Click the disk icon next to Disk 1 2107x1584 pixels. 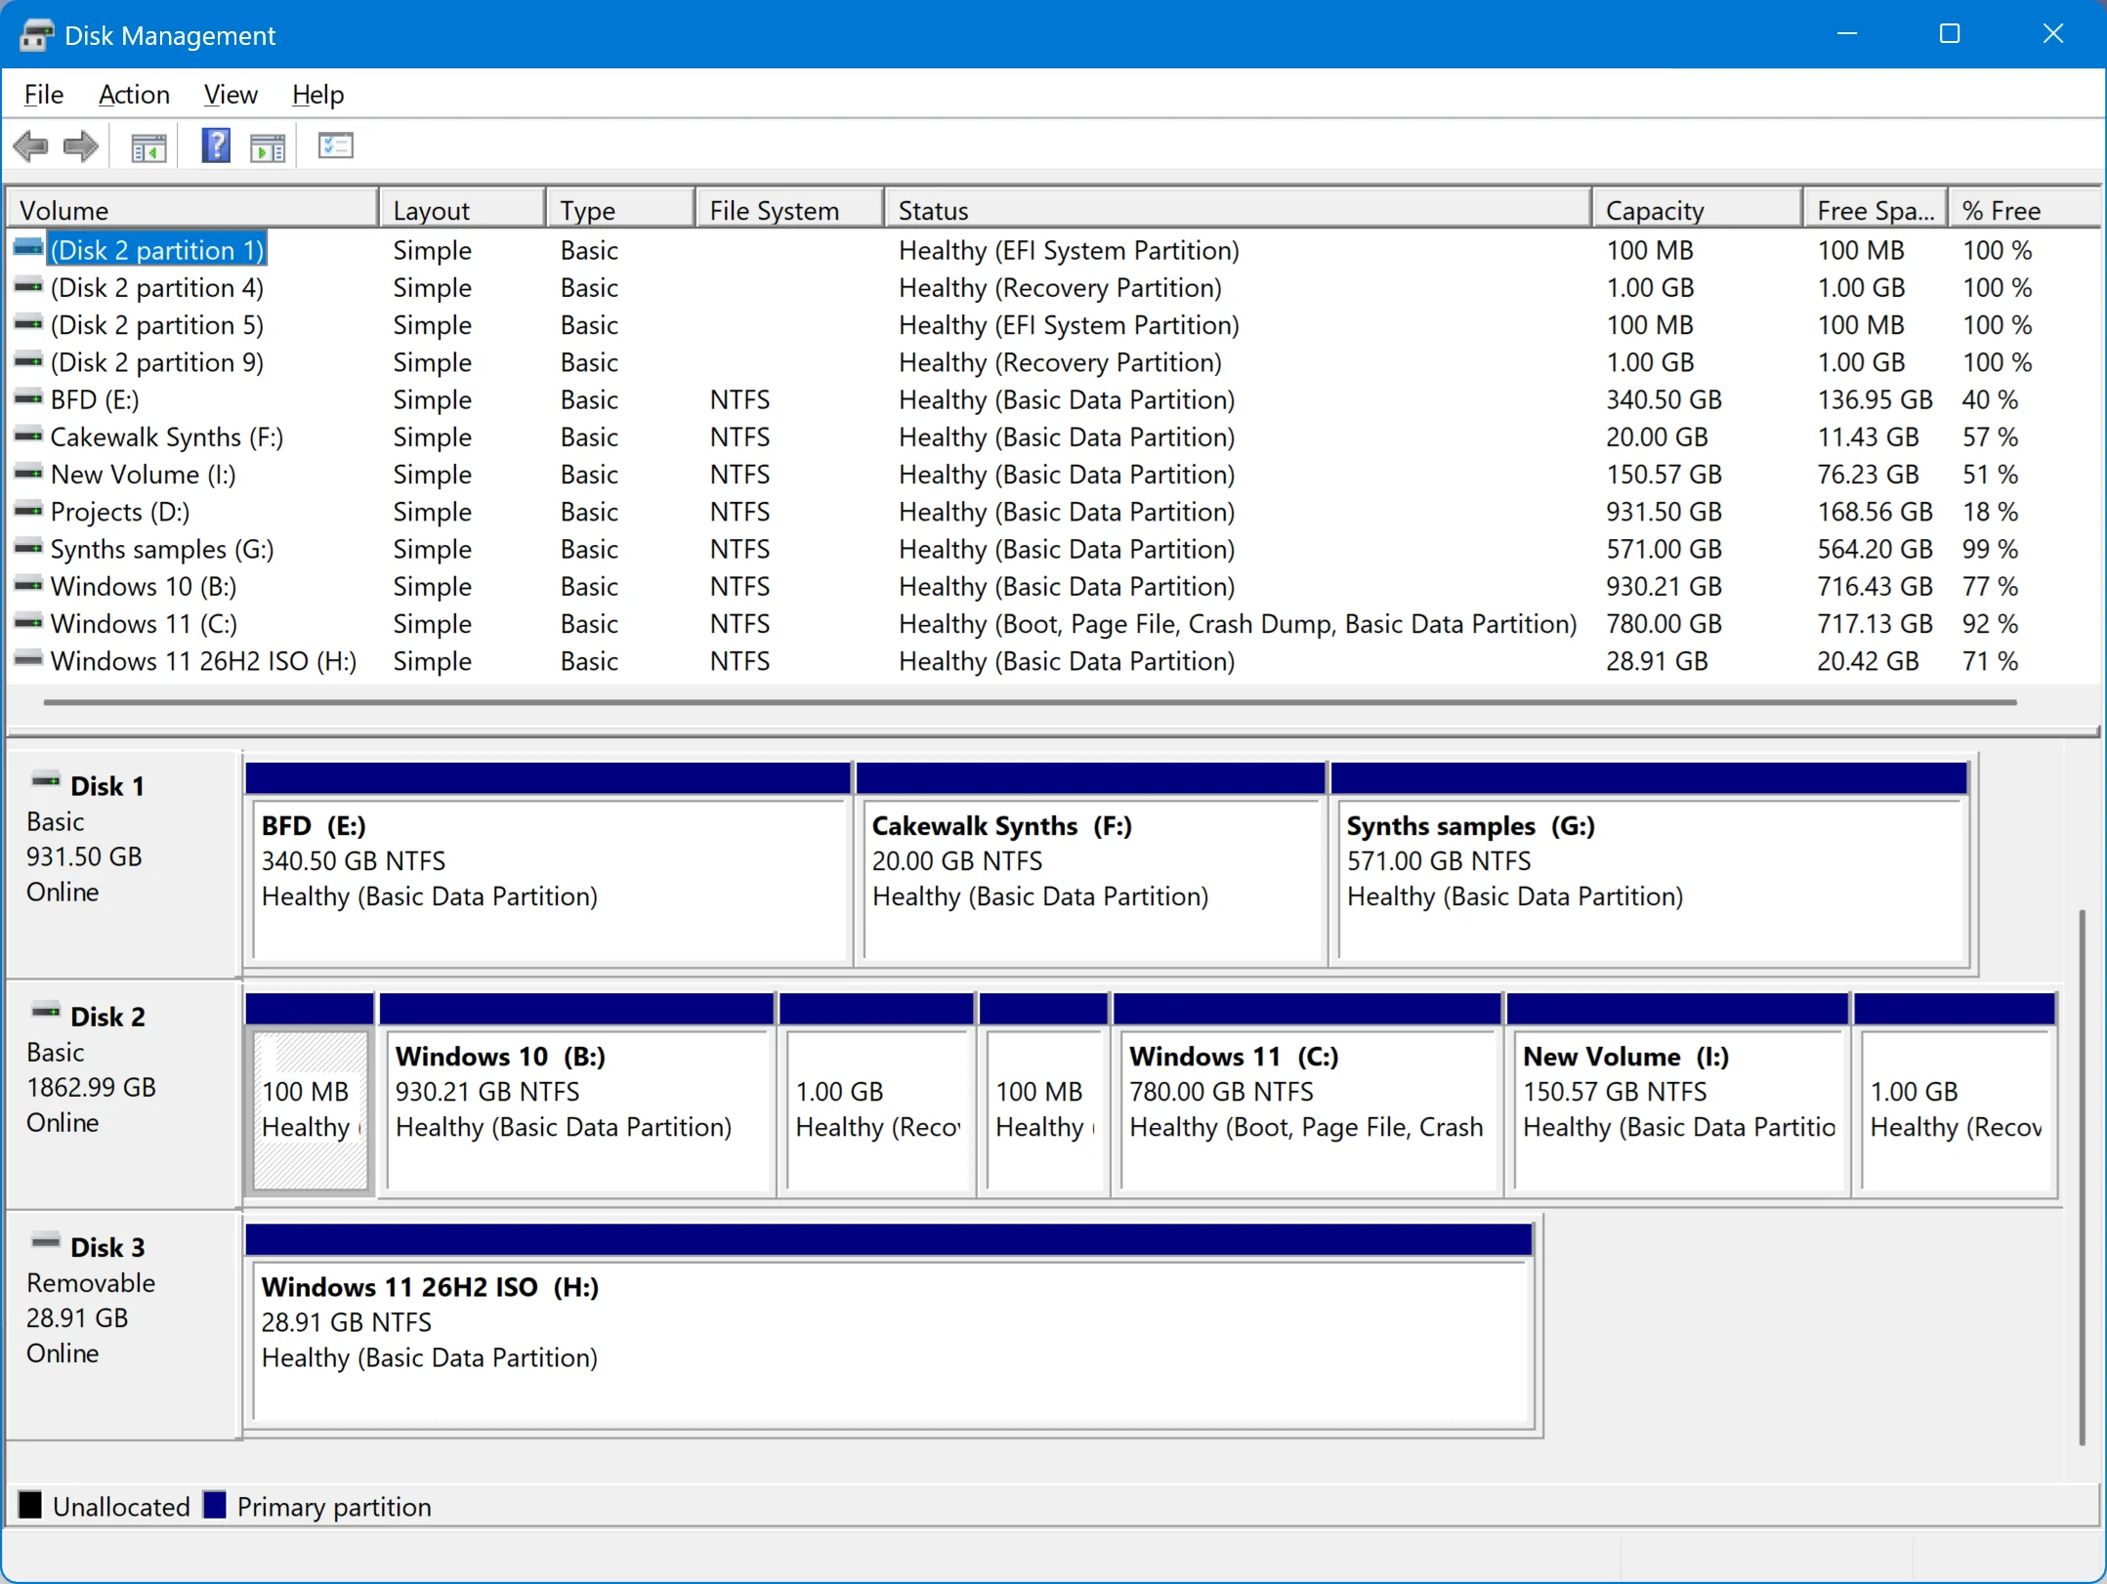pyautogui.click(x=46, y=781)
